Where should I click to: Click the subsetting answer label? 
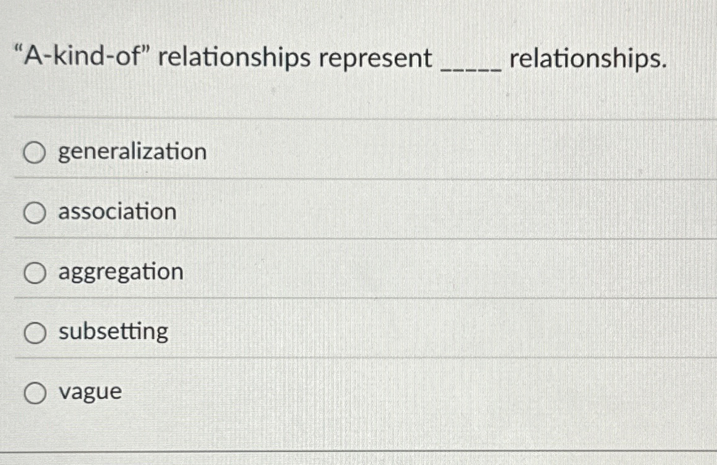(x=114, y=331)
